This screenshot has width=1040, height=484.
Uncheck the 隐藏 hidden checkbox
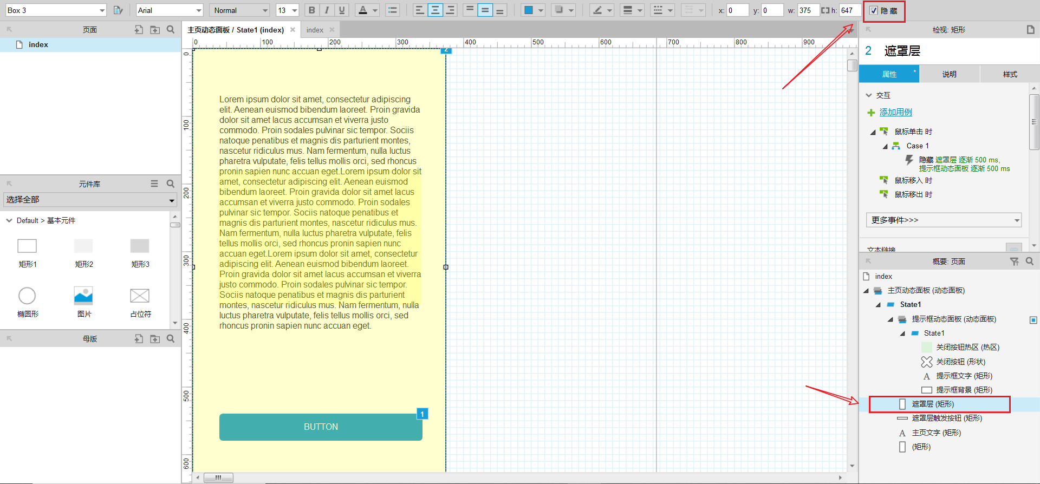tap(873, 10)
